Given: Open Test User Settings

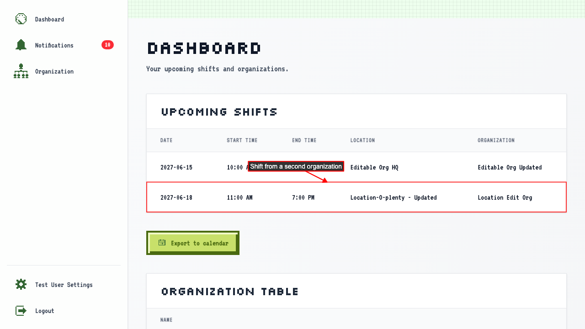Looking at the screenshot, I should (64, 285).
